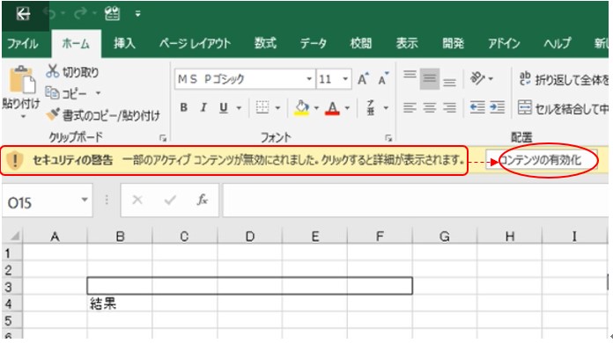Open the font size 11 dropdown

(x=345, y=79)
